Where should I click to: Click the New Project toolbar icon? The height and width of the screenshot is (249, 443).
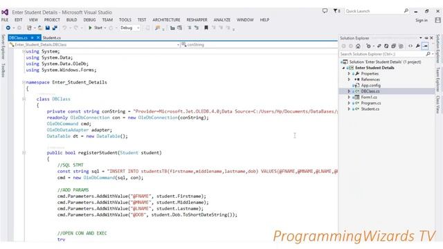29,28
